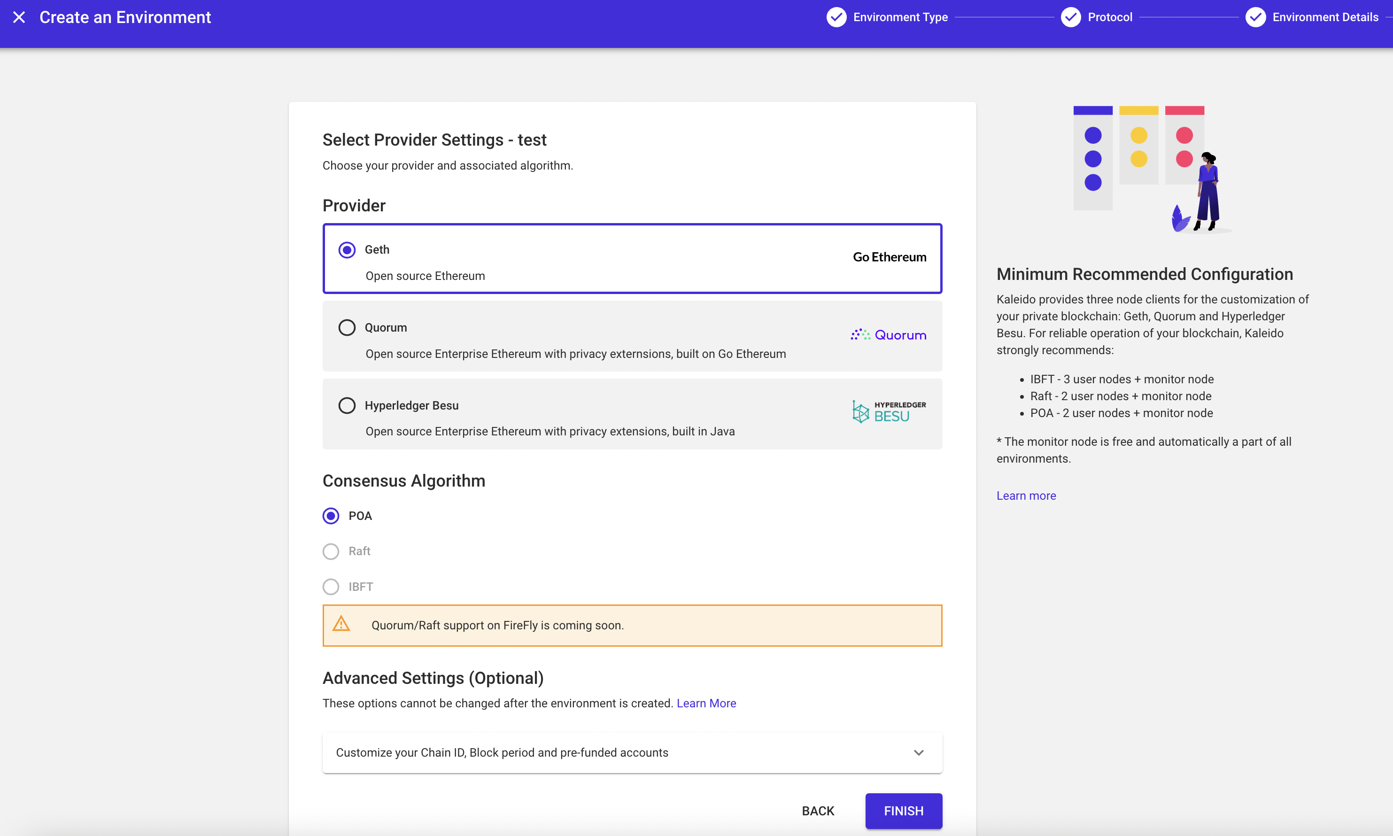
Task: Click the Open source Ethereum description
Action: coord(426,276)
